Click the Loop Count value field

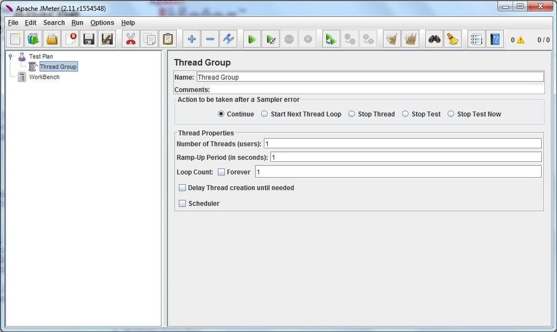(398, 172)
